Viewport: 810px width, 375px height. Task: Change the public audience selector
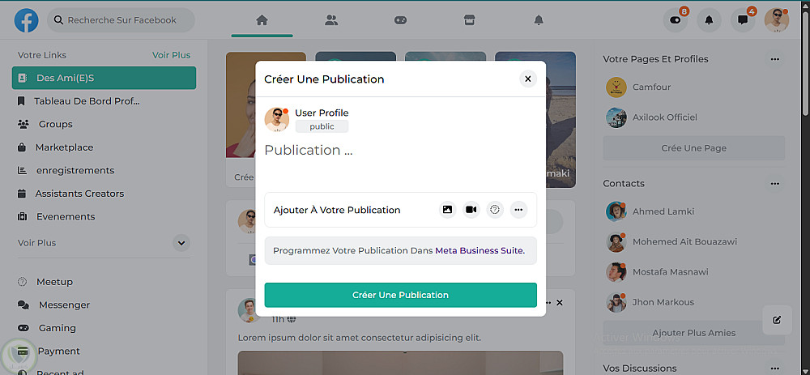point(322,126)
